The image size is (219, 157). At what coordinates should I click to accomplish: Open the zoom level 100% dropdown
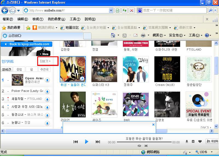212,152
